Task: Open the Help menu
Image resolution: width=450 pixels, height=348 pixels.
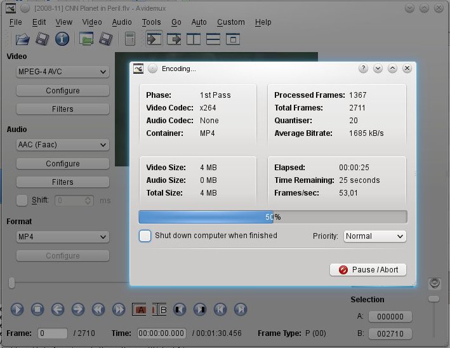Action: point(263,22)
